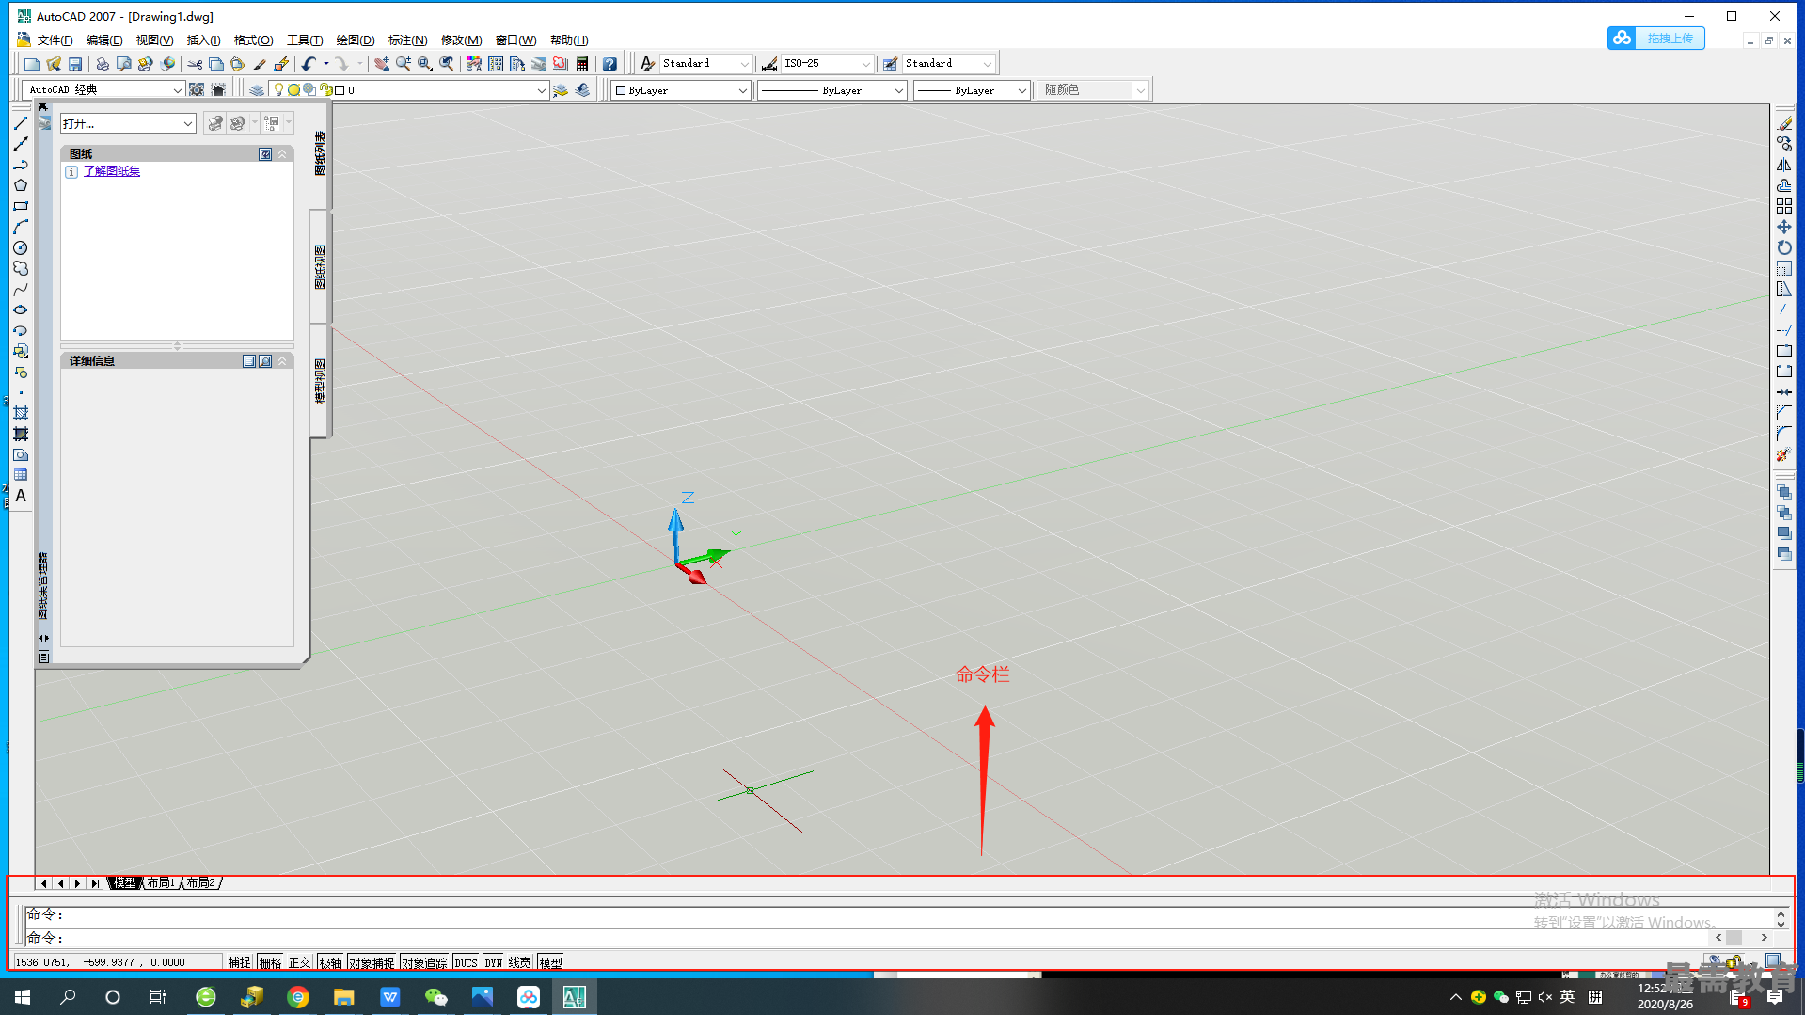Toggle 栅格 grid display in status bar

(271, 962)
